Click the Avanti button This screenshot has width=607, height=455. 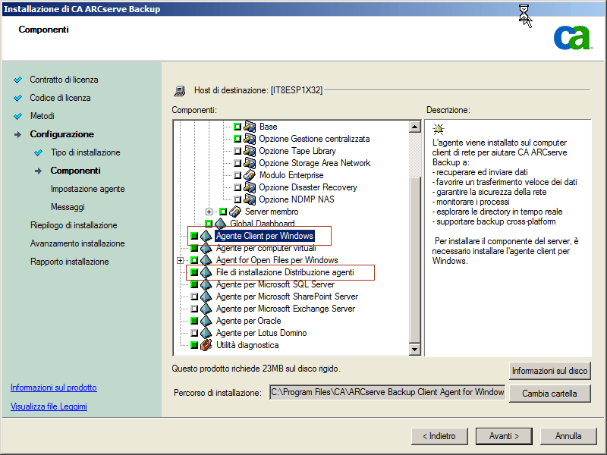(x=504, y=436)
